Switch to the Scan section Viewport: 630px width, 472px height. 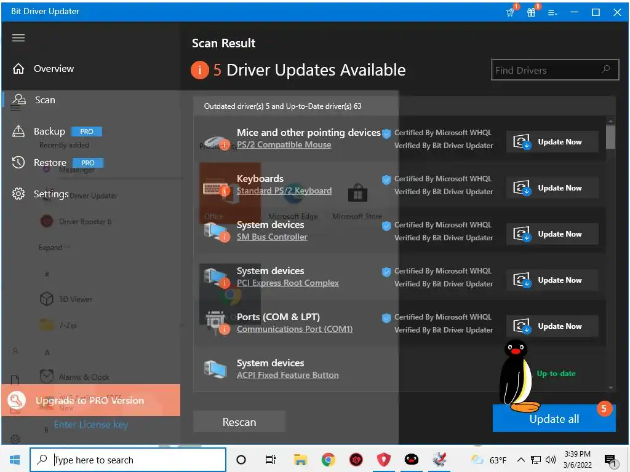(x=45, y=100)
